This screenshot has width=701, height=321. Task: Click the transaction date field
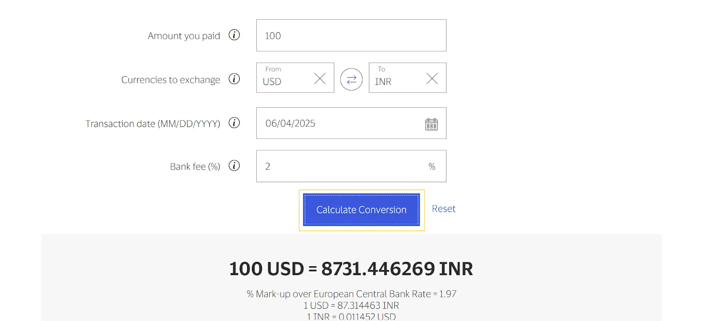342,123
